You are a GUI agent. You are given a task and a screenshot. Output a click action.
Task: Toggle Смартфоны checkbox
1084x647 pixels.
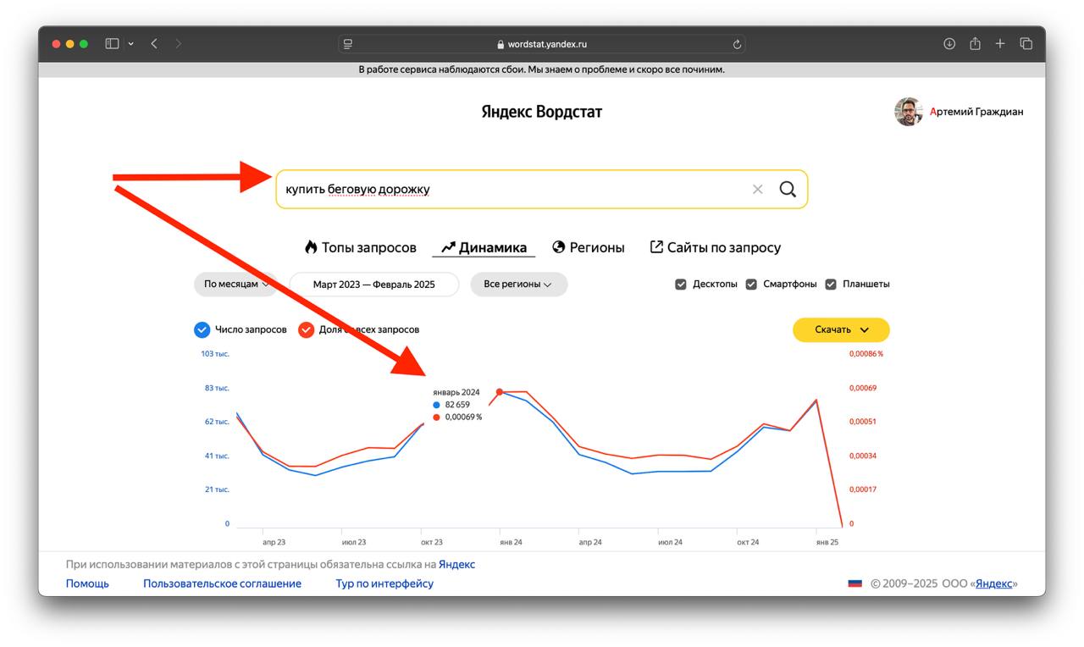751,285
